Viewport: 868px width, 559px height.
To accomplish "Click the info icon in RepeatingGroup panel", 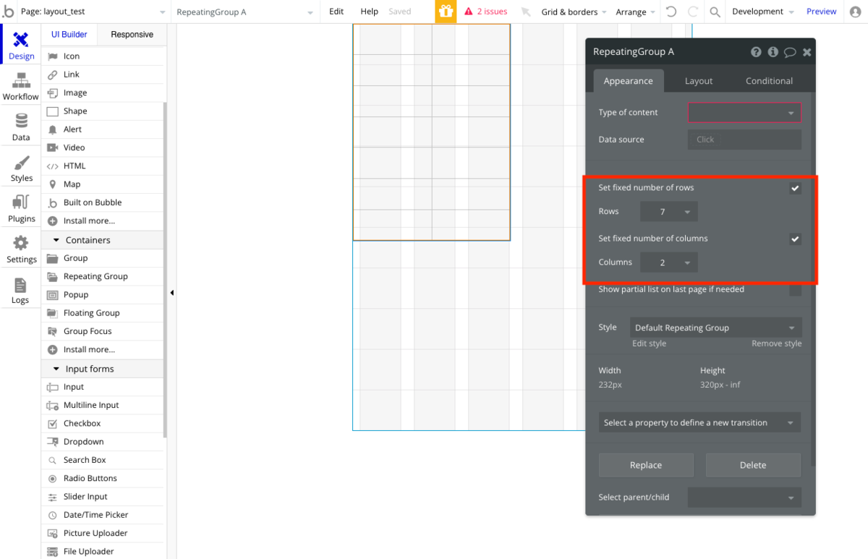I will (x=773, y=52).
